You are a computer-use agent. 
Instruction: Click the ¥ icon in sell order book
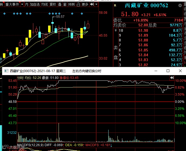116,30
